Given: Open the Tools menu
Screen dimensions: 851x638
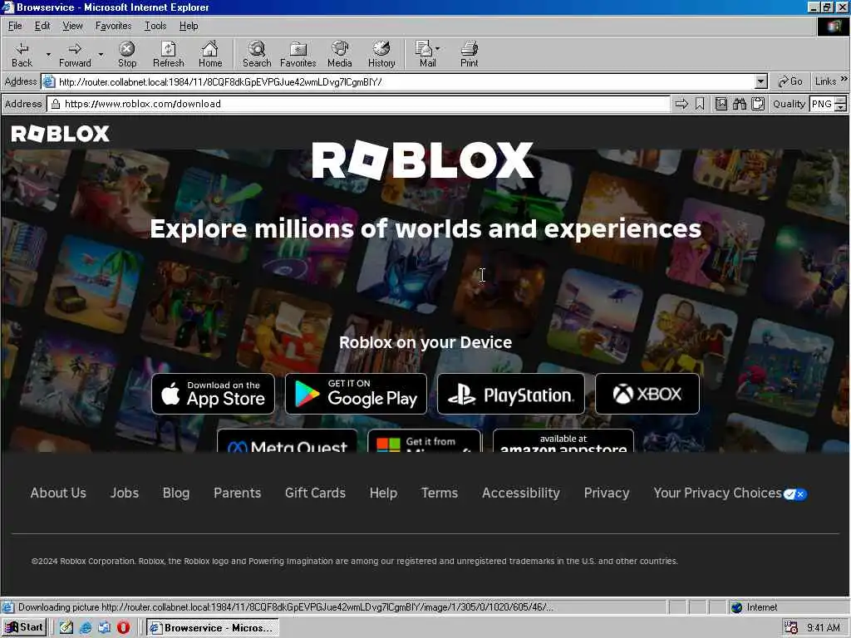Looking at the screenshot, I should point(155,26).
